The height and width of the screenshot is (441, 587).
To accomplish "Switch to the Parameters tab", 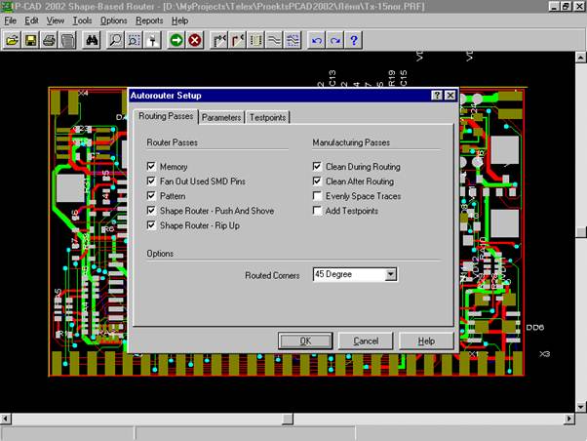I will point(221,117).
